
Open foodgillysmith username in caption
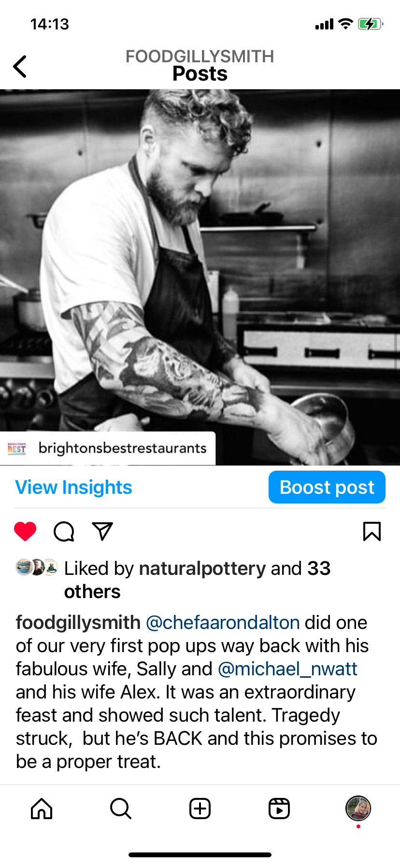(78, 623)
